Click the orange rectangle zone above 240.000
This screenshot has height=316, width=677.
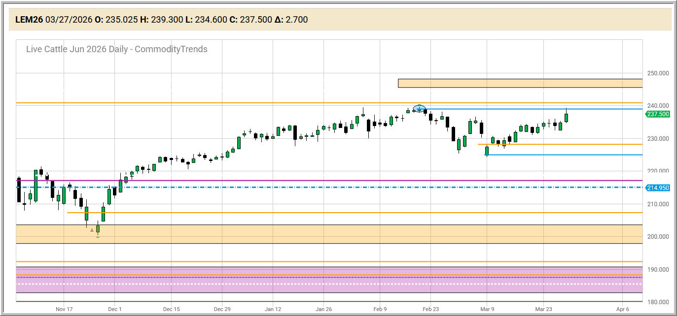[x=520, y=83]
